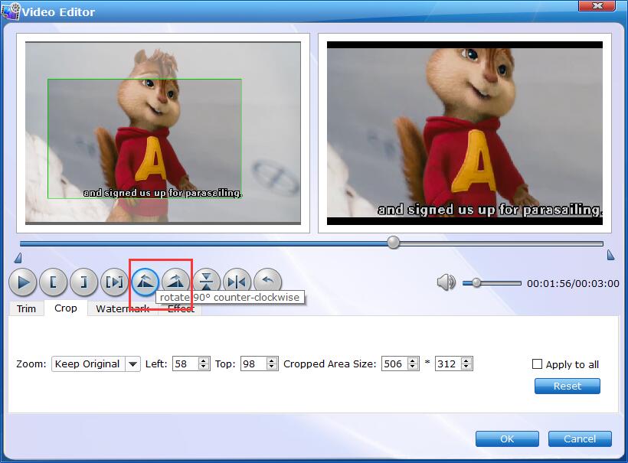Open the Zoom Keep Original dropdown
Image resolution: width=628 pixels, height=463 pixels.
pos(132,364)
